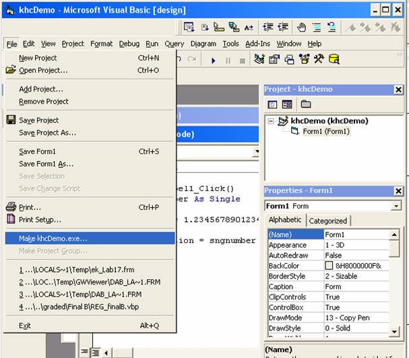The height and width of the screenshot is (358, 409).
Task: Select Form1 (Form1) in project tree
Action: pos(326,131)
